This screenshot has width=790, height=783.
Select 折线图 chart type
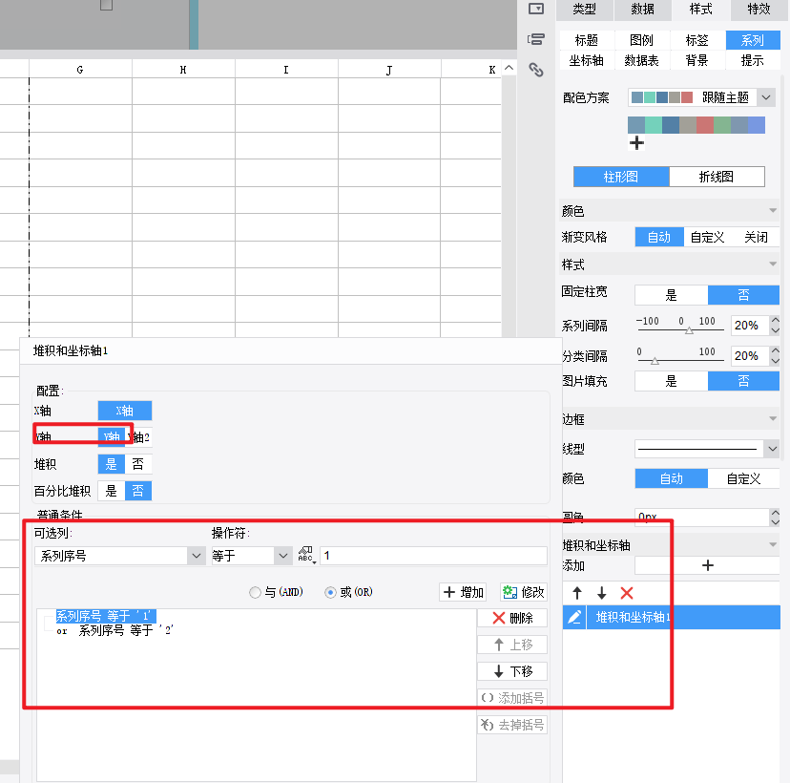click(x=716, y=177)
